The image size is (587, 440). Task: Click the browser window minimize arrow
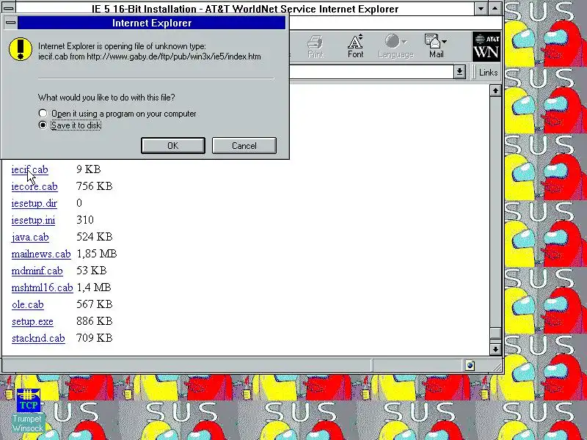[481, 8]
